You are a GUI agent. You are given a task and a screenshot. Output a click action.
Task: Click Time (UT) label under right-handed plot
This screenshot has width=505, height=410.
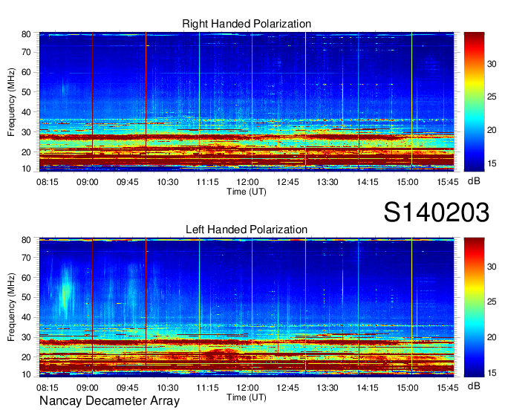(247, 192)
